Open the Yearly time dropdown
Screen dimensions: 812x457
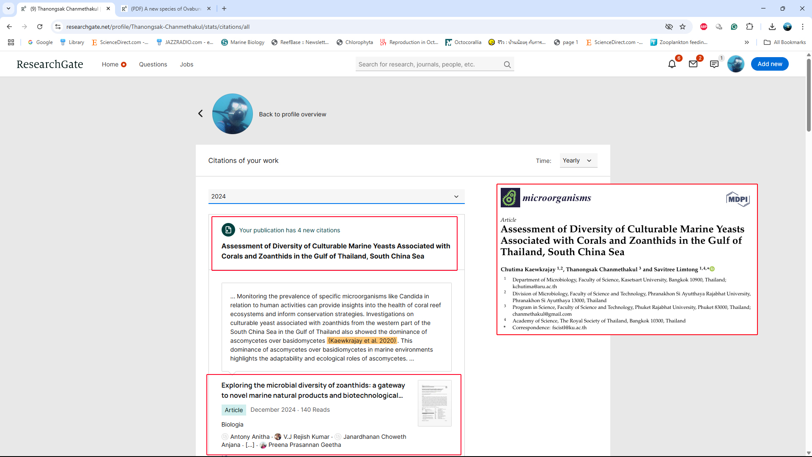[578, 161]
